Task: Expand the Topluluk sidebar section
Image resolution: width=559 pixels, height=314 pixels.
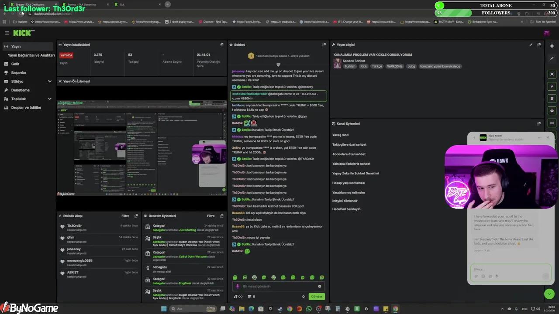Action: click(x=49, y=99)
